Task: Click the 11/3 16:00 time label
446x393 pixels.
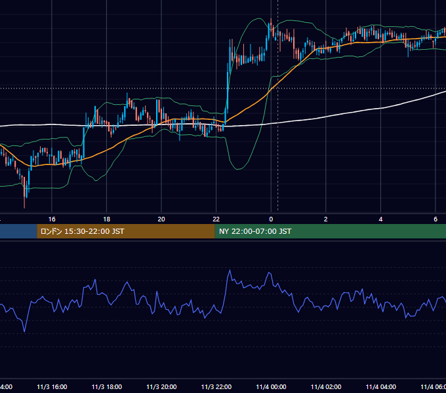Action: (52, 386)
